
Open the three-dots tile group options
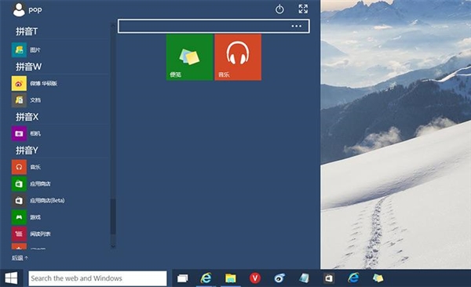(x=296, y=26)
